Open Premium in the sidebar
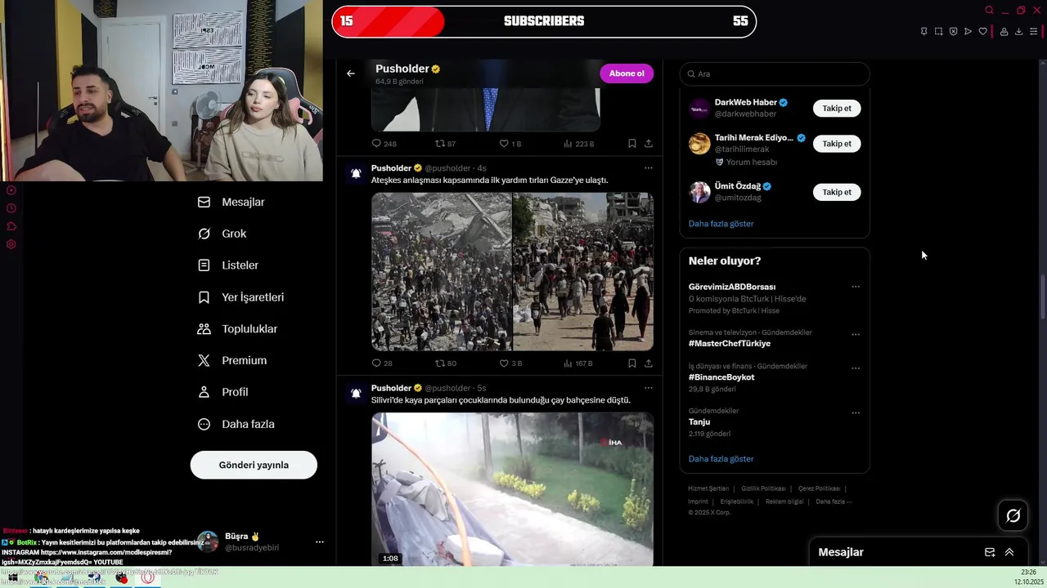Viewport: 1047px width, 588px height. pos(232,360)
